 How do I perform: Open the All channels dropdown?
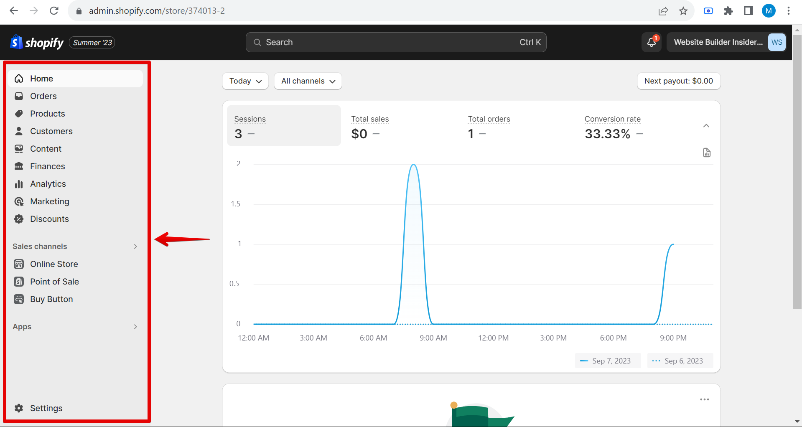(x=308, y=81)
